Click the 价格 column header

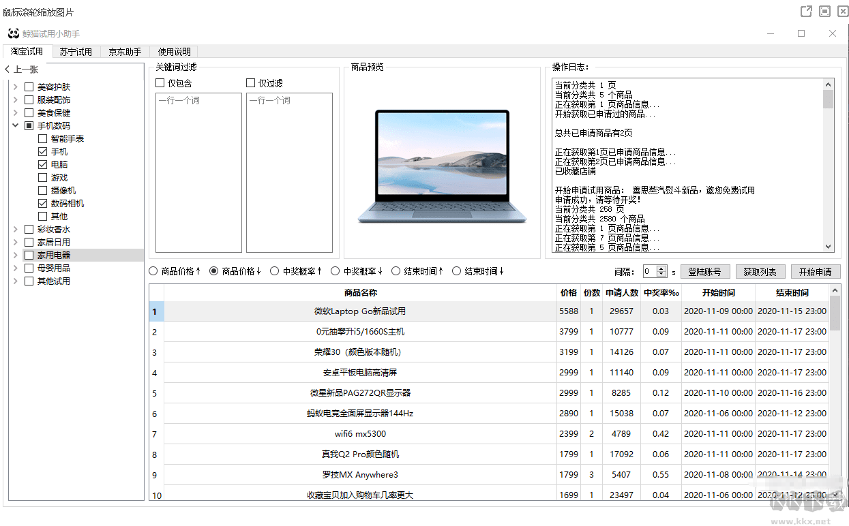(569, 293)
